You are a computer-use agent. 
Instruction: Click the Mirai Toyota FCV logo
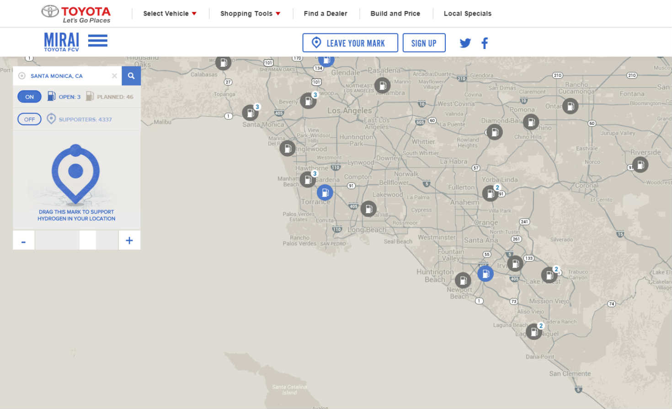[x=62, y=42]
